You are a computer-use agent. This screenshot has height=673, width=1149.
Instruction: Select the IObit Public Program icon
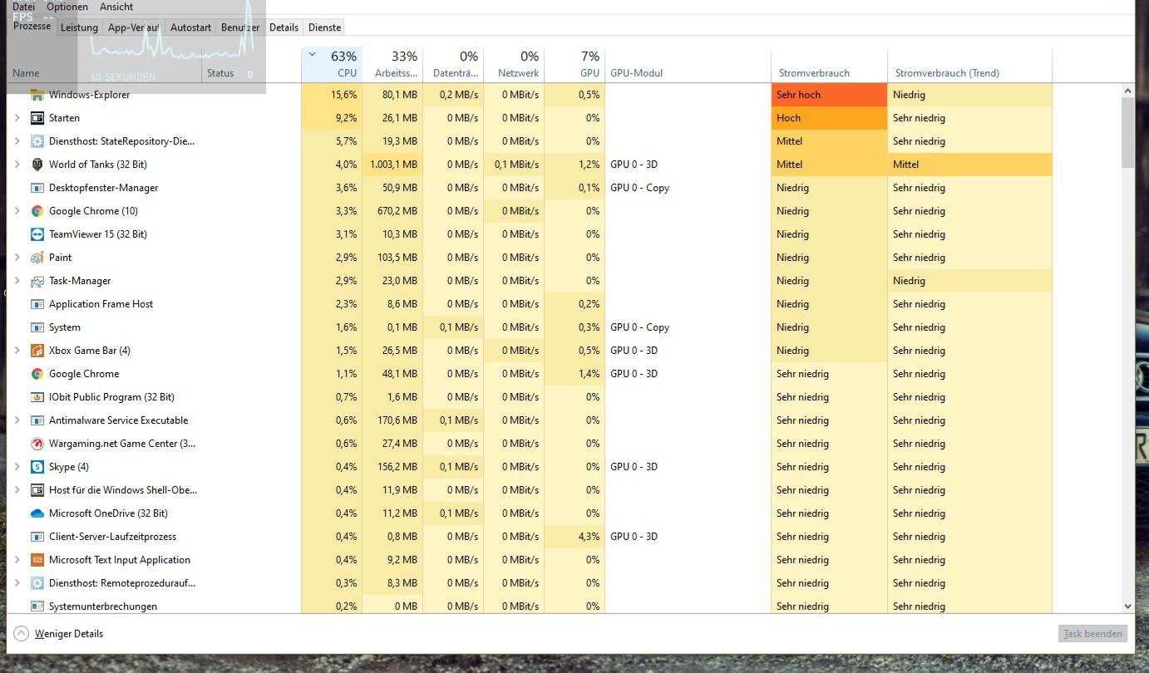37,396
